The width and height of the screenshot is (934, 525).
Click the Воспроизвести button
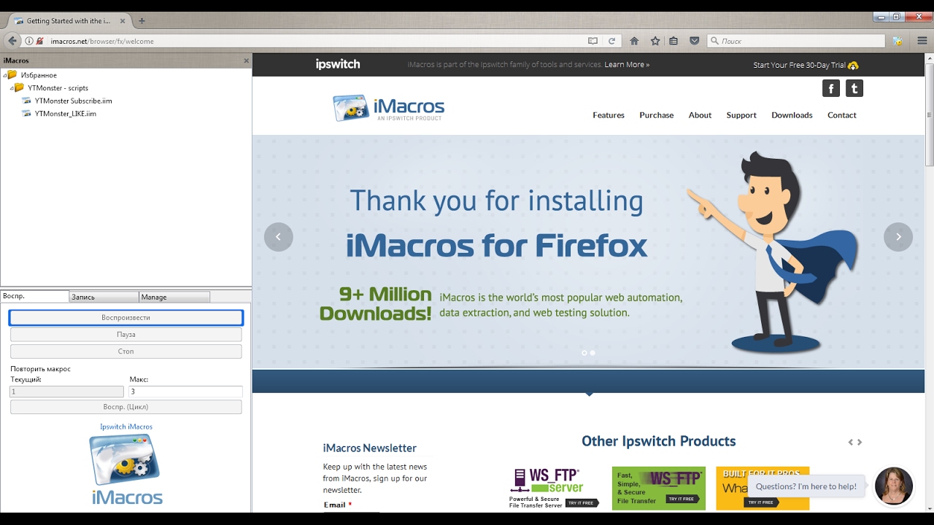point(126,318)
